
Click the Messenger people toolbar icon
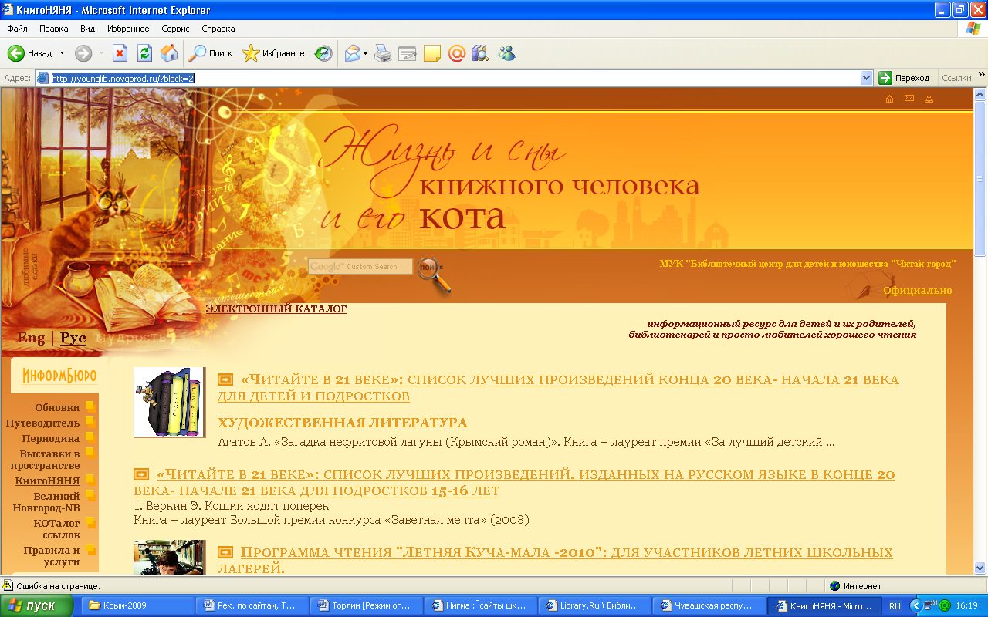(506, 53)
